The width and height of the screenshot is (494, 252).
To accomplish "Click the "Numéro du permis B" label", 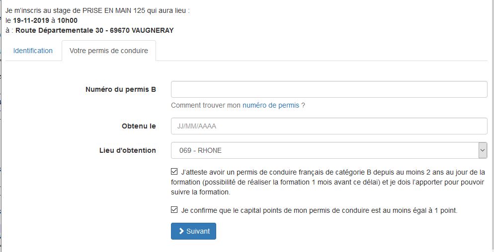I will point(121,90).
